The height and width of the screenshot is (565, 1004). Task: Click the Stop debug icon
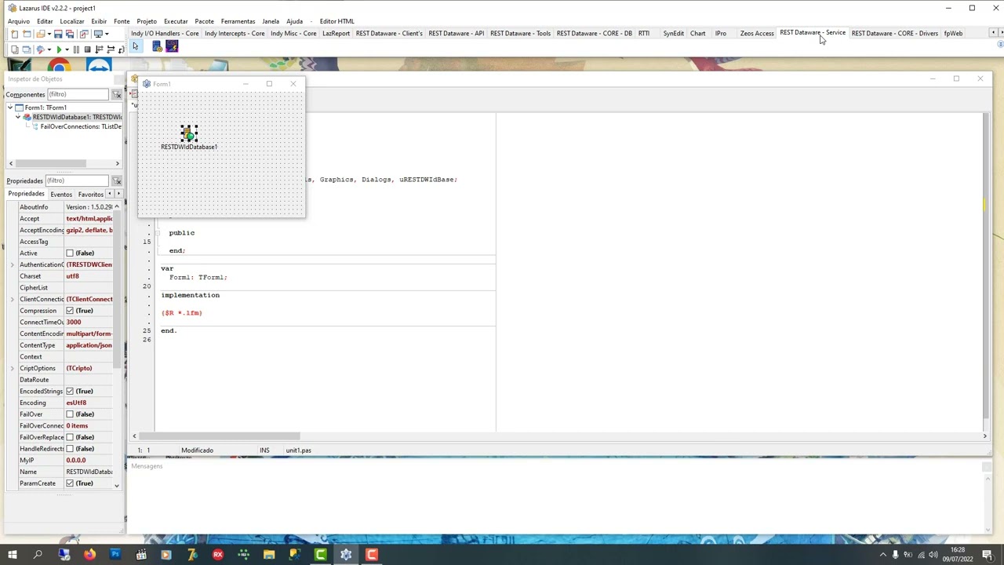point(87,49)
